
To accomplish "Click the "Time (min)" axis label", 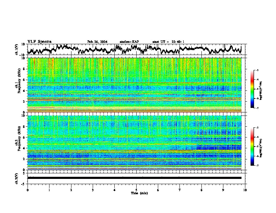I will tap(139, 193).
